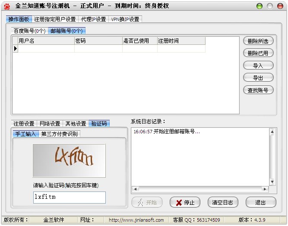Click 是否已使用 column header

[x=140, y=41]
